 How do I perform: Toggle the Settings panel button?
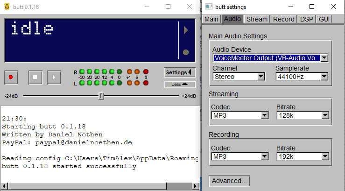click(180, 72)
